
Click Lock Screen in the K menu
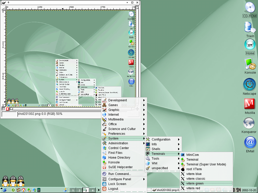coord(124,184)
